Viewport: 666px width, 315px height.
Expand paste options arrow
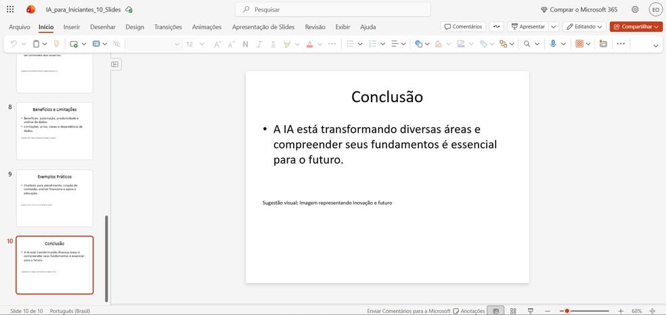click(x=45, y=44)
